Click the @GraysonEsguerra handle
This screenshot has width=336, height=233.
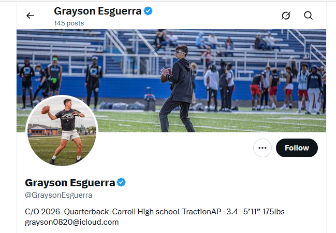pos(59,195)
